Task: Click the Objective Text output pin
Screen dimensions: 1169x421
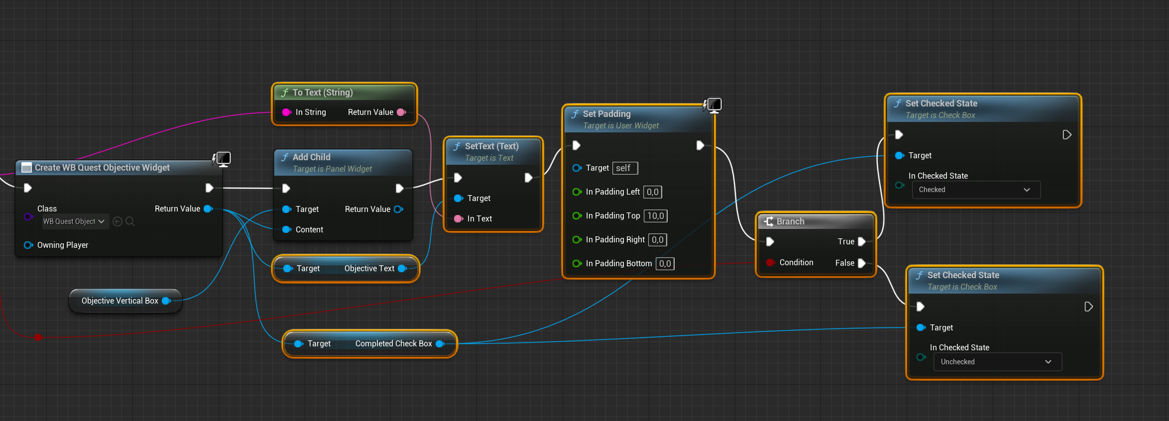Action: point(402,269)
